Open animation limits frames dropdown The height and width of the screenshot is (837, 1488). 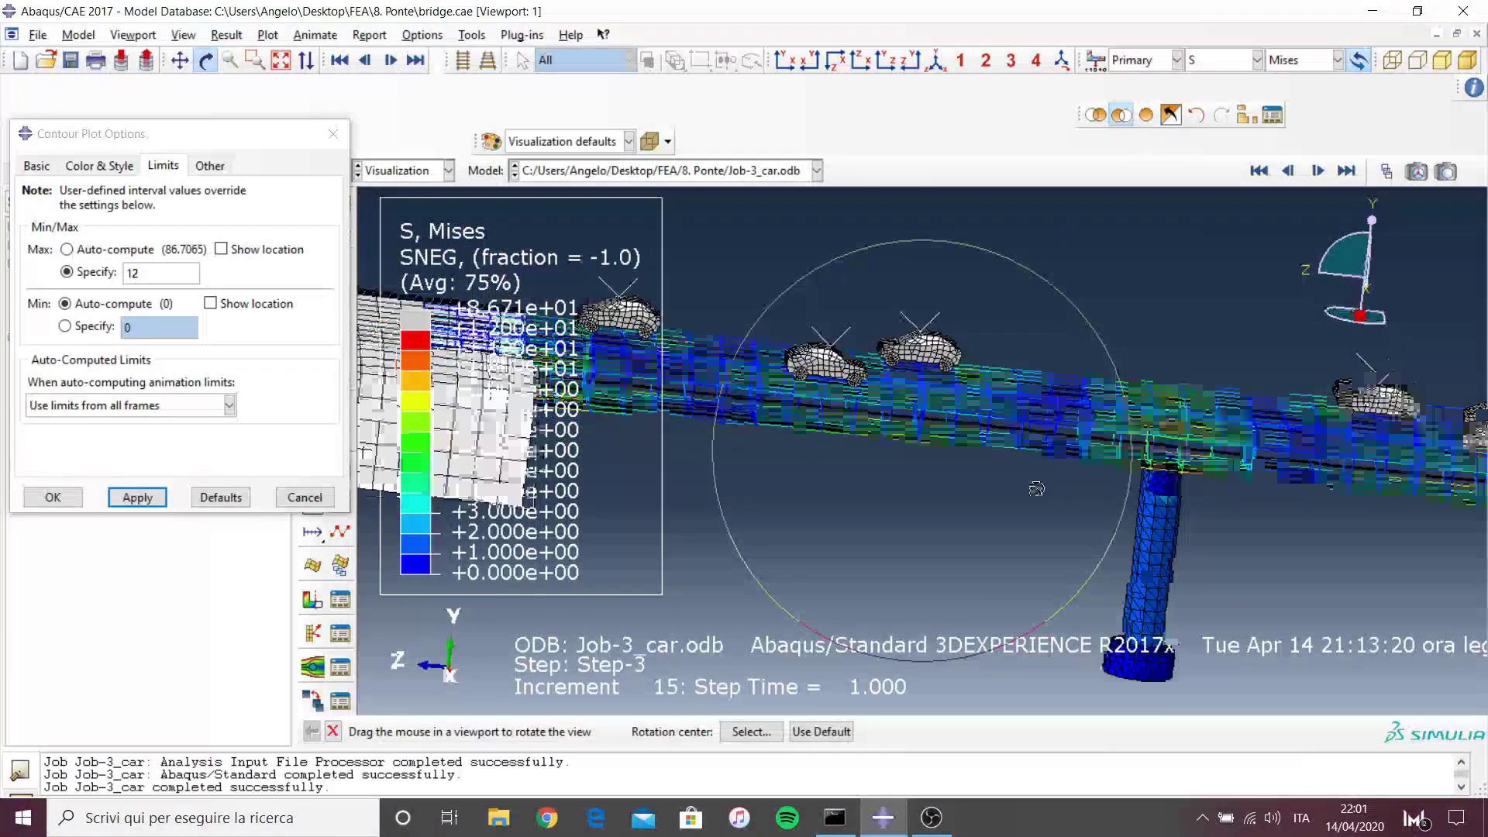point(229,405)
